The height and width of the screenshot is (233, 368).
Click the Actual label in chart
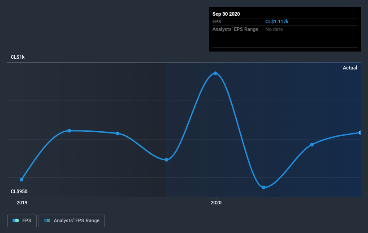click(x=350, y=68)
